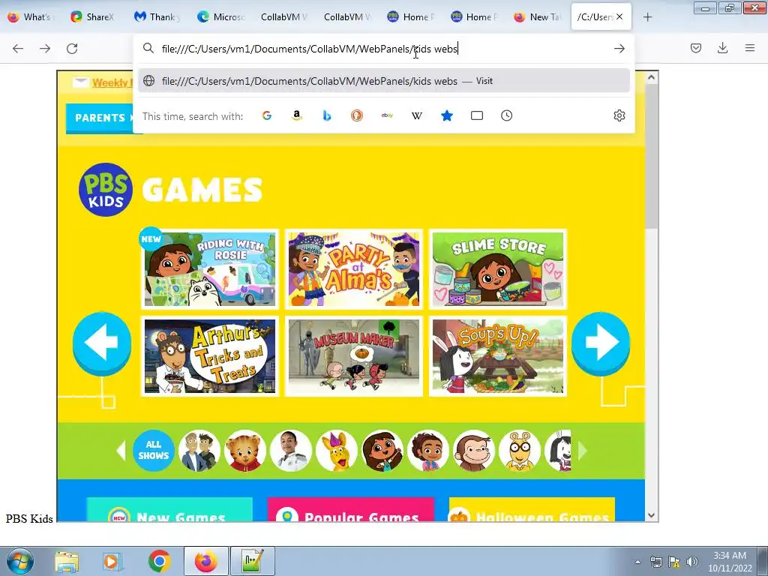
Task: Visit the suggested file URL row
Action: (x=383, y=81)
